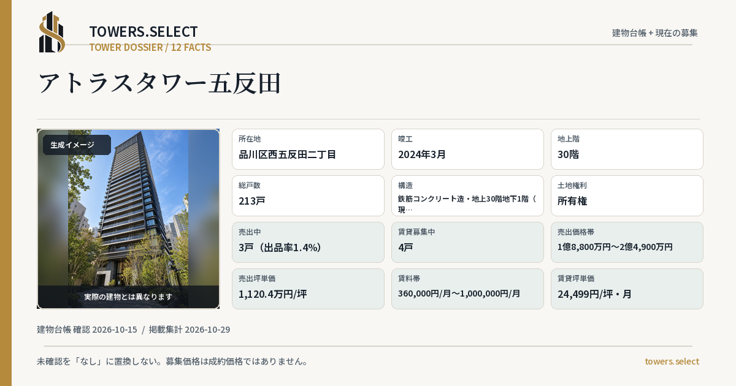
Task: Click the 土地権利 所有権 card
Action: [x=627, y=195]
